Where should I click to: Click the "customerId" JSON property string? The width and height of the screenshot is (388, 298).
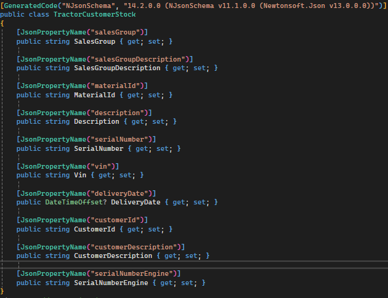tap(115, 220)
